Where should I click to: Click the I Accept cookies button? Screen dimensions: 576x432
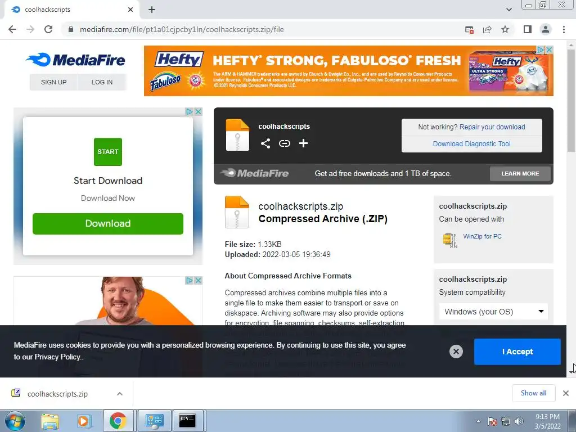(517, 352)
